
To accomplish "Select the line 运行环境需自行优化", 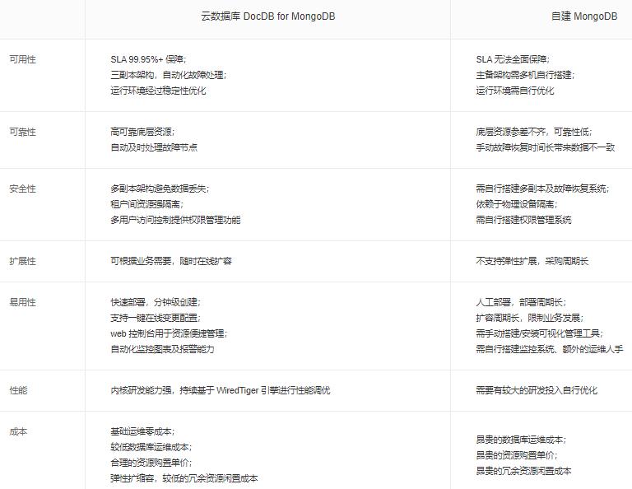I will pos(514,91).
